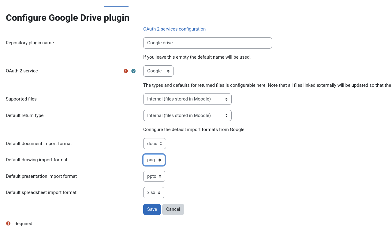Click the Cancel button
Viewport: 392px width, 245px height.
click(x=173, y=209)
